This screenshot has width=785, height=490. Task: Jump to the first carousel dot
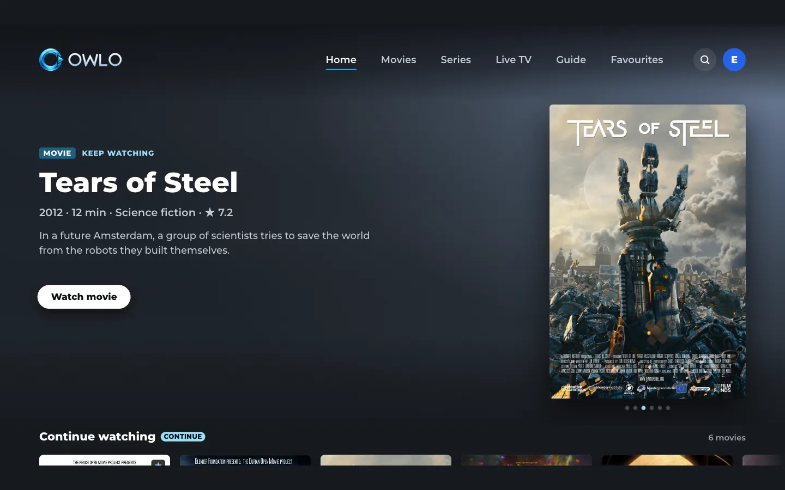[x=627, y=408]
